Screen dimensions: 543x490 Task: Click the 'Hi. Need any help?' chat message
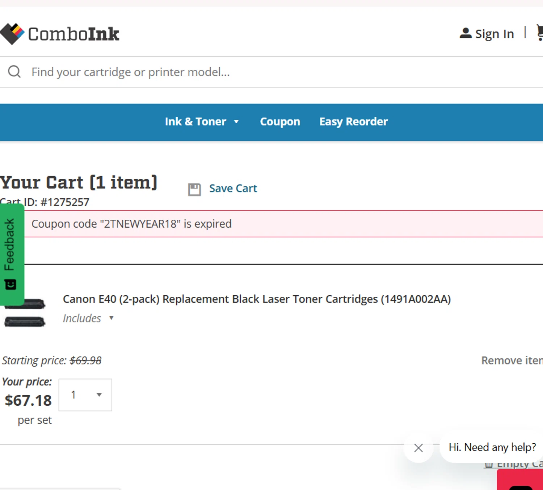coord(492,448)
